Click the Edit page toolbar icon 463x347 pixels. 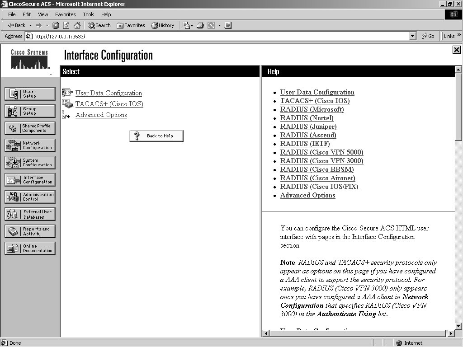click(211, 25)
